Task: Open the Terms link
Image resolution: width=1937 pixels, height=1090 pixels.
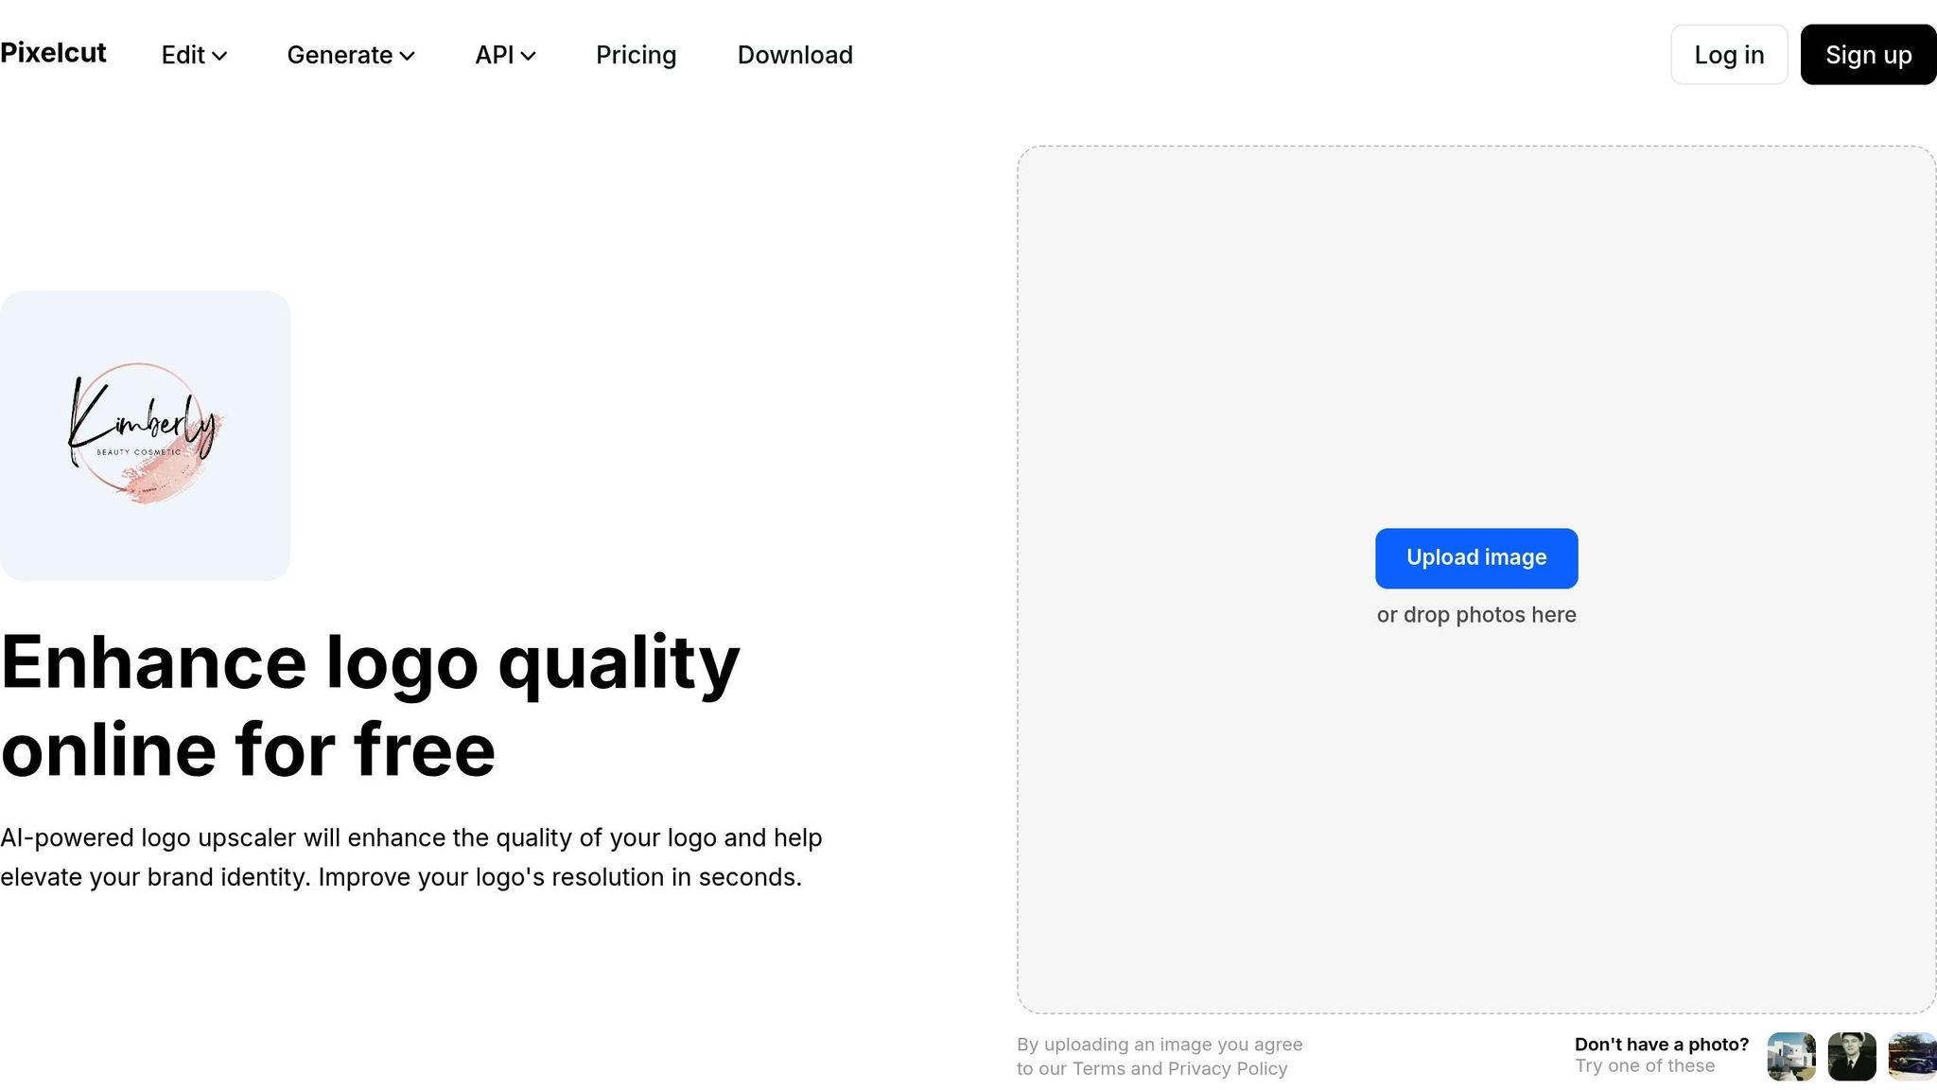Action: click(x=1098, y=1068)
